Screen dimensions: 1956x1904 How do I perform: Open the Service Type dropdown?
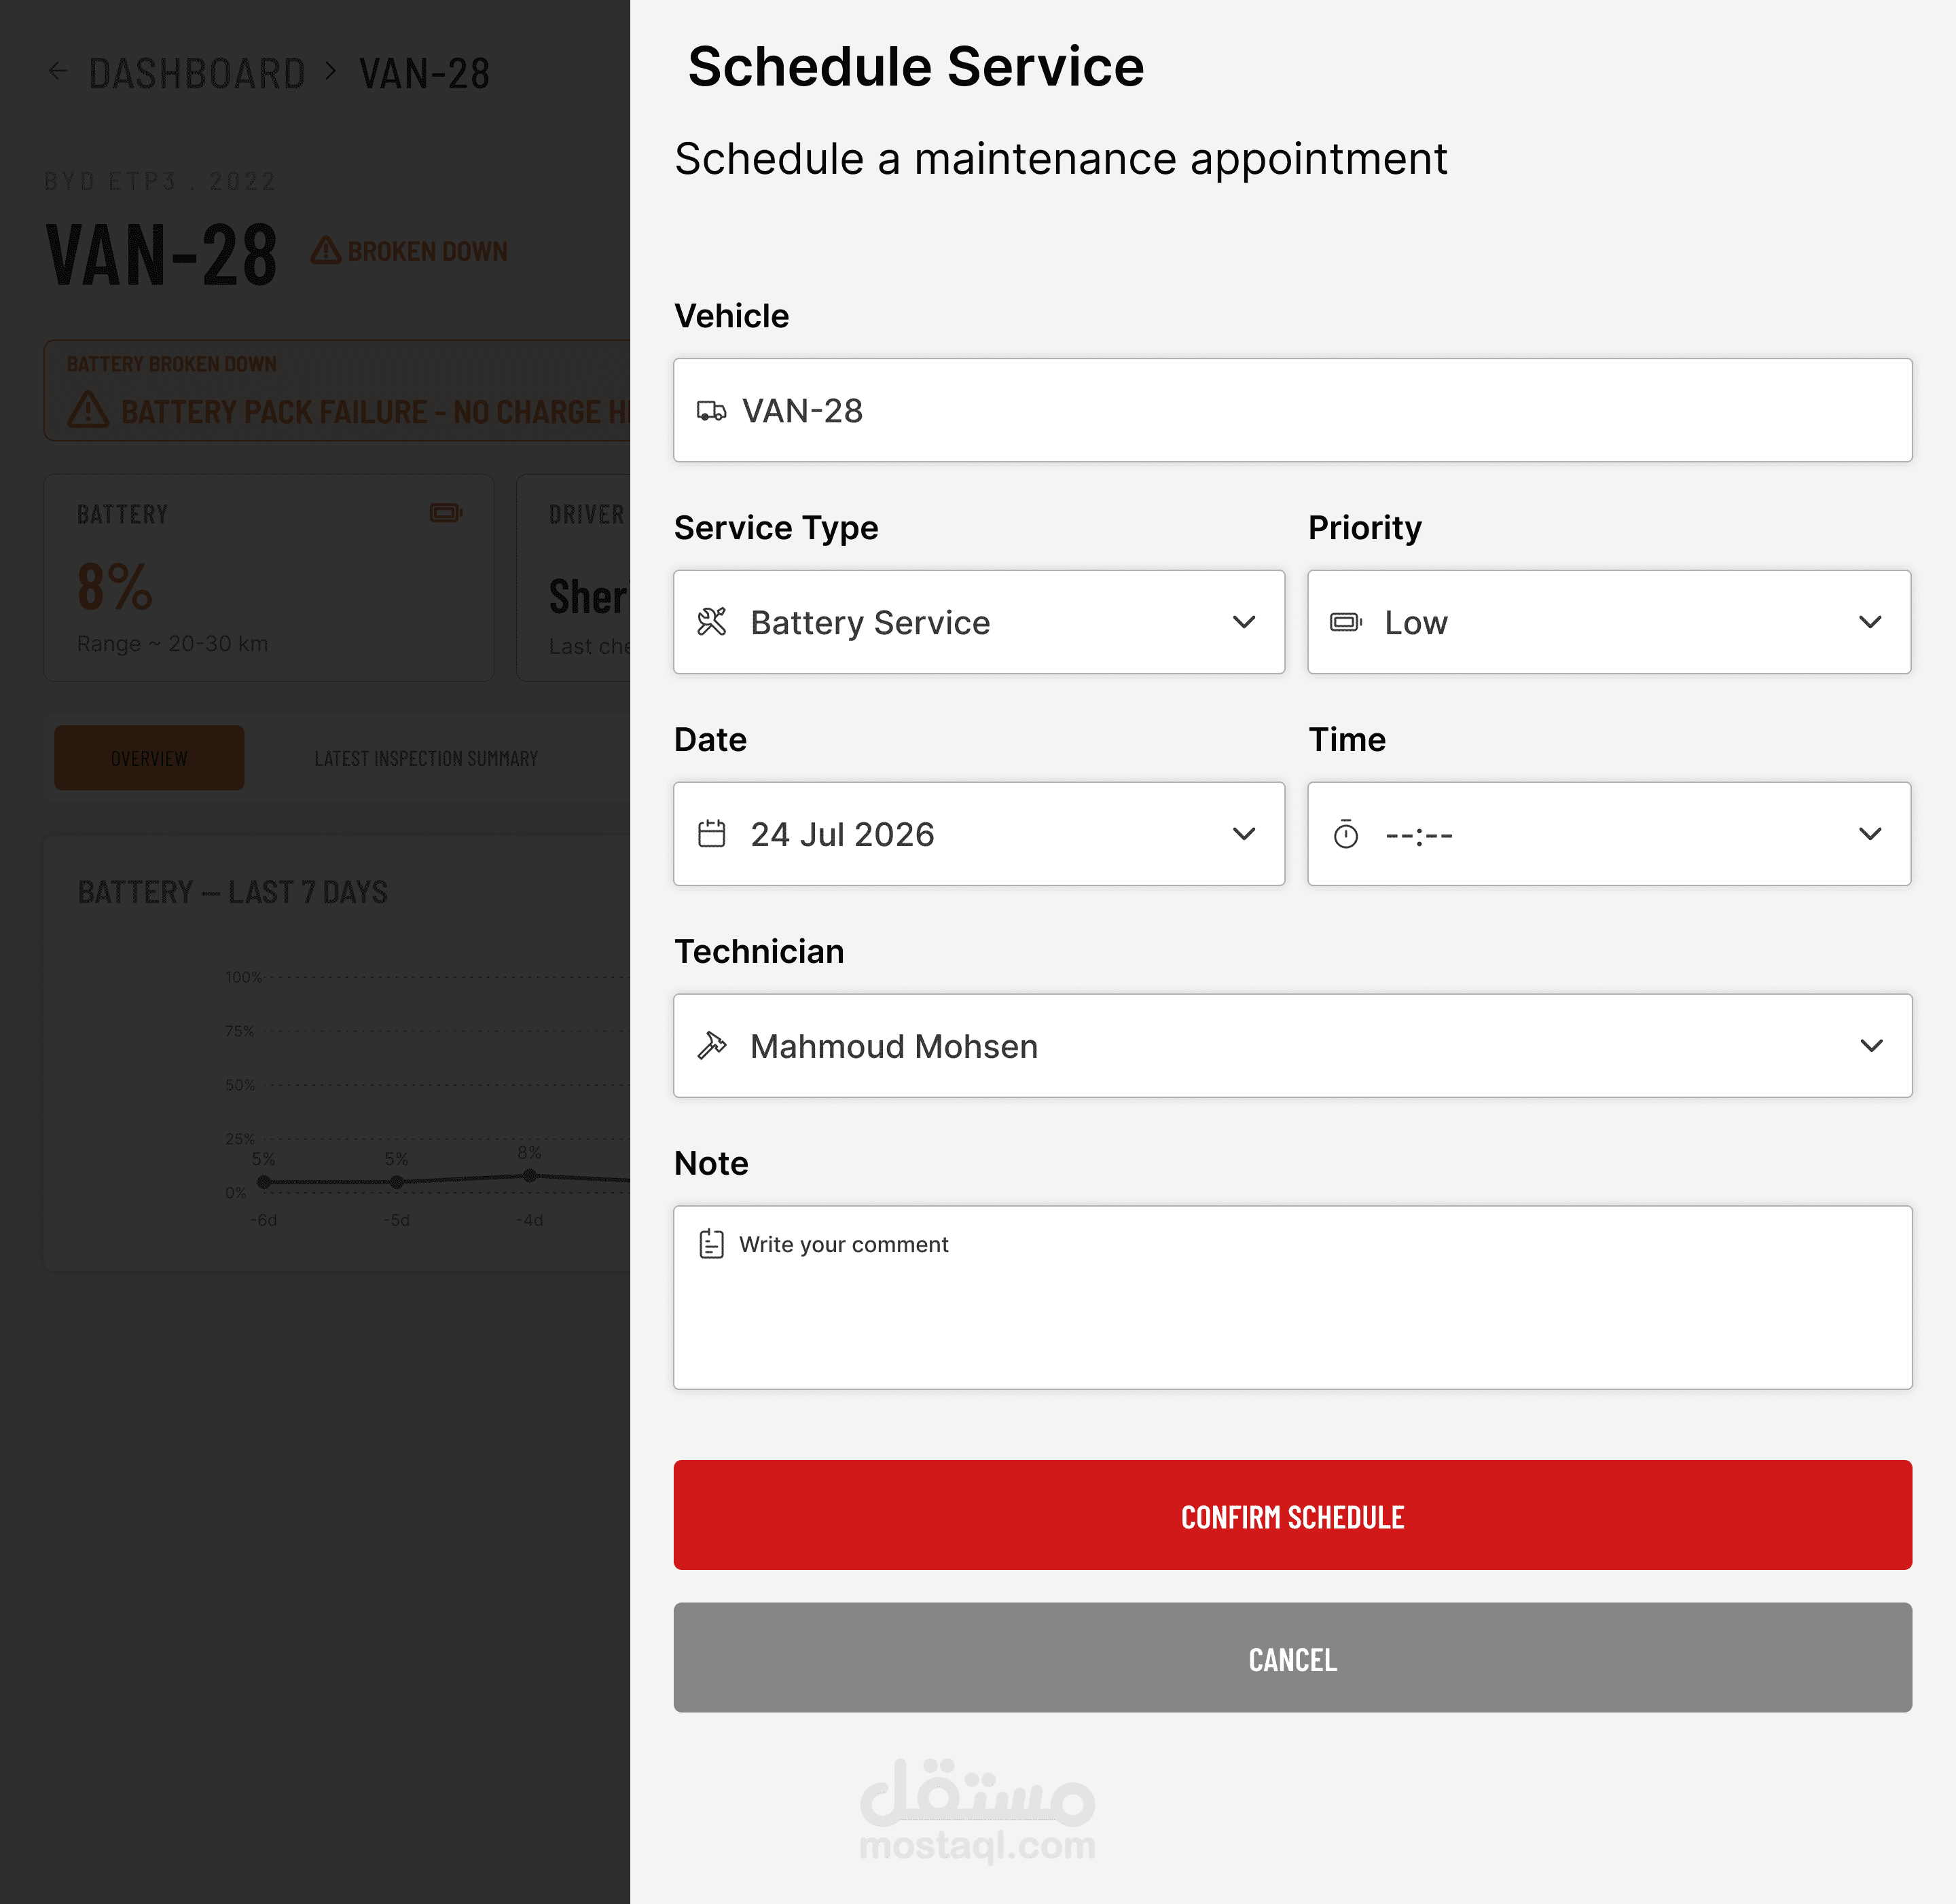[979, 622]
